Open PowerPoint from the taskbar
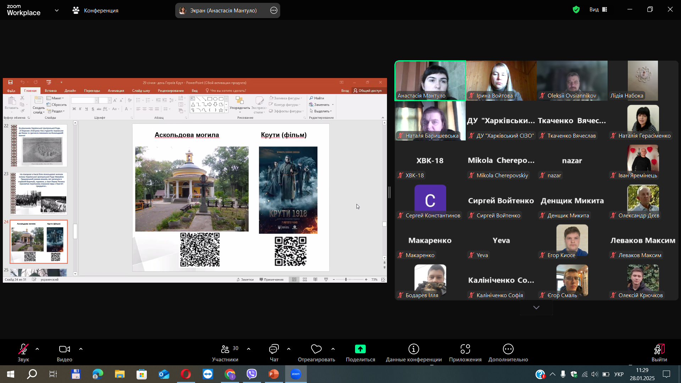Screen dimensions: 681x383 pyautogui.click(x=273, y=374)
